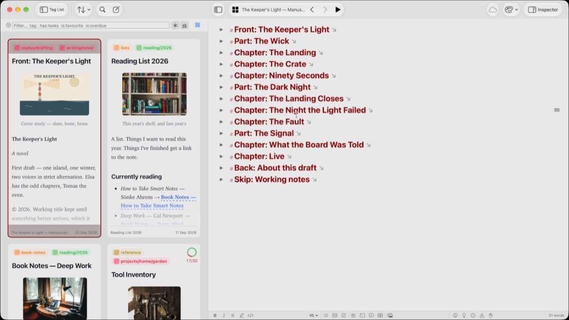569x320 pixels.
Task: Insert a table
Action: pos(380,315)
